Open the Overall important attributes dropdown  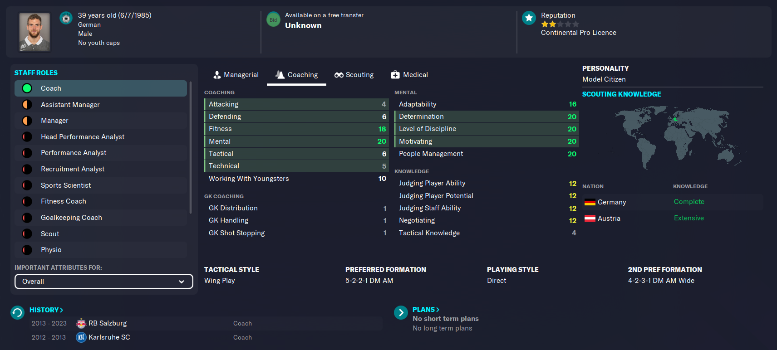pyautogui.click(x=104, y=282)
